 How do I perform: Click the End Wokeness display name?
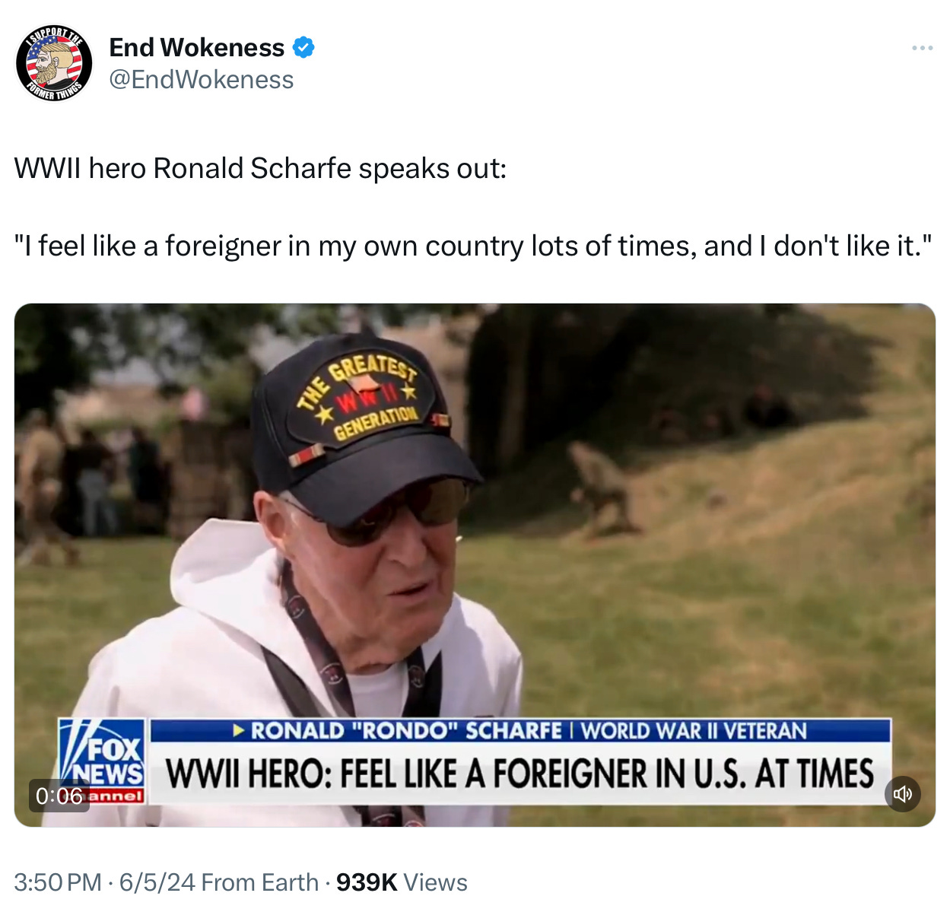pyautogui.click(x=196, y=47)
